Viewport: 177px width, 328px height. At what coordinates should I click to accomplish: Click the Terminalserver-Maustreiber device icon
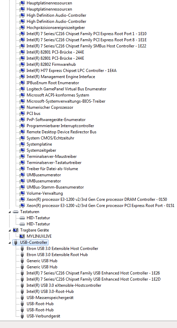(x=22, y=156)
